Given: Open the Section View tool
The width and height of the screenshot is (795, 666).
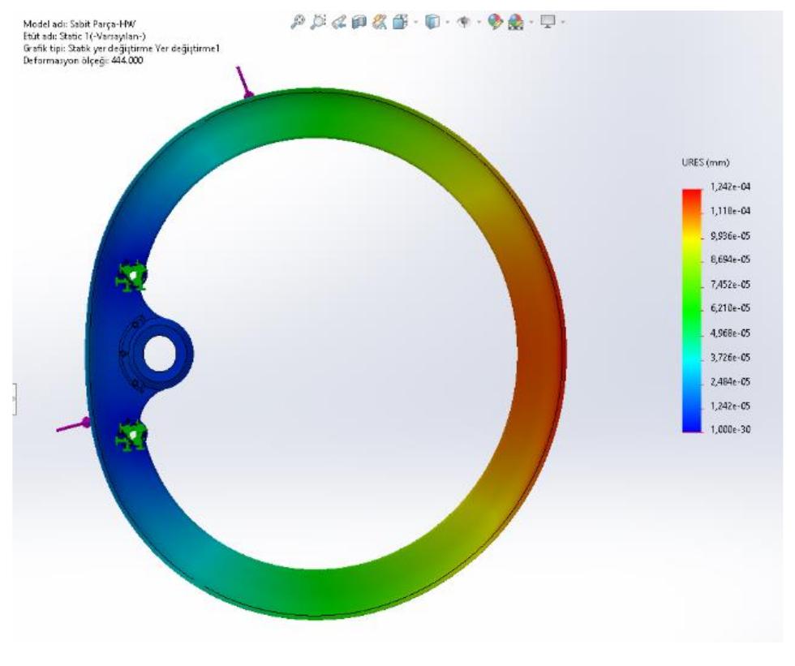Looking at the screenshot, I should click(359, 22).
